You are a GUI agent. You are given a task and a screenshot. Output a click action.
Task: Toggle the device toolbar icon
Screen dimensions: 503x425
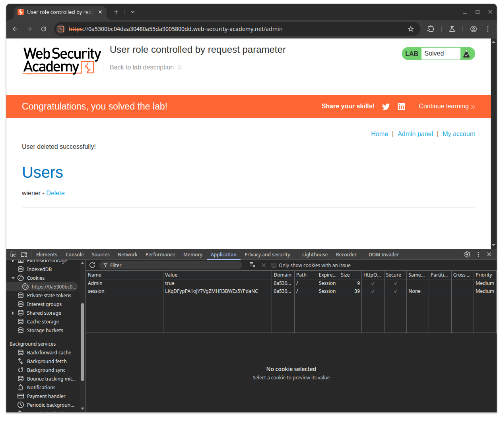click(24, 254)
